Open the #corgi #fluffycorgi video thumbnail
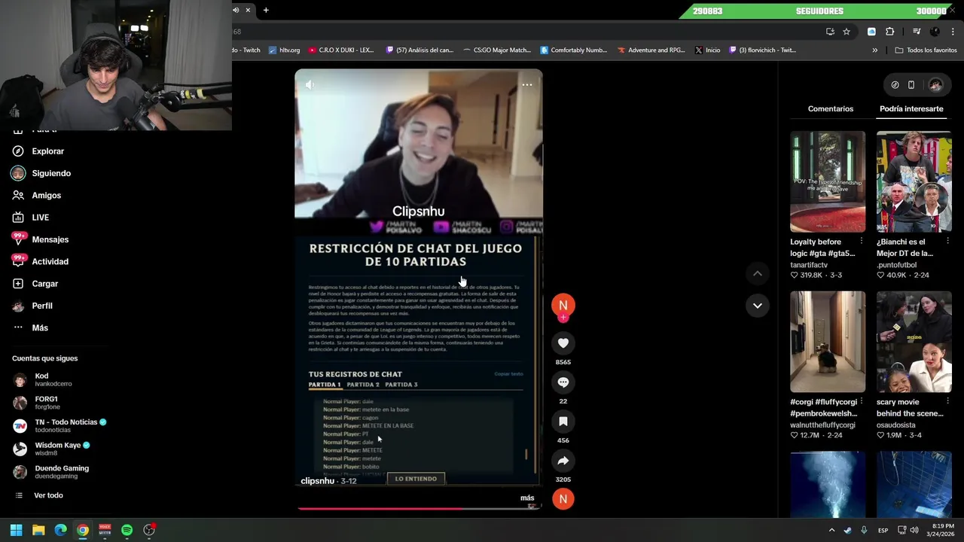 828,342
